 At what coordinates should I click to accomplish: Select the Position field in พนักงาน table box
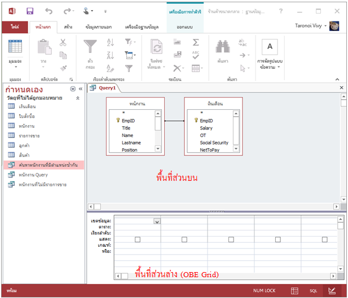click(x=129, y=150)
